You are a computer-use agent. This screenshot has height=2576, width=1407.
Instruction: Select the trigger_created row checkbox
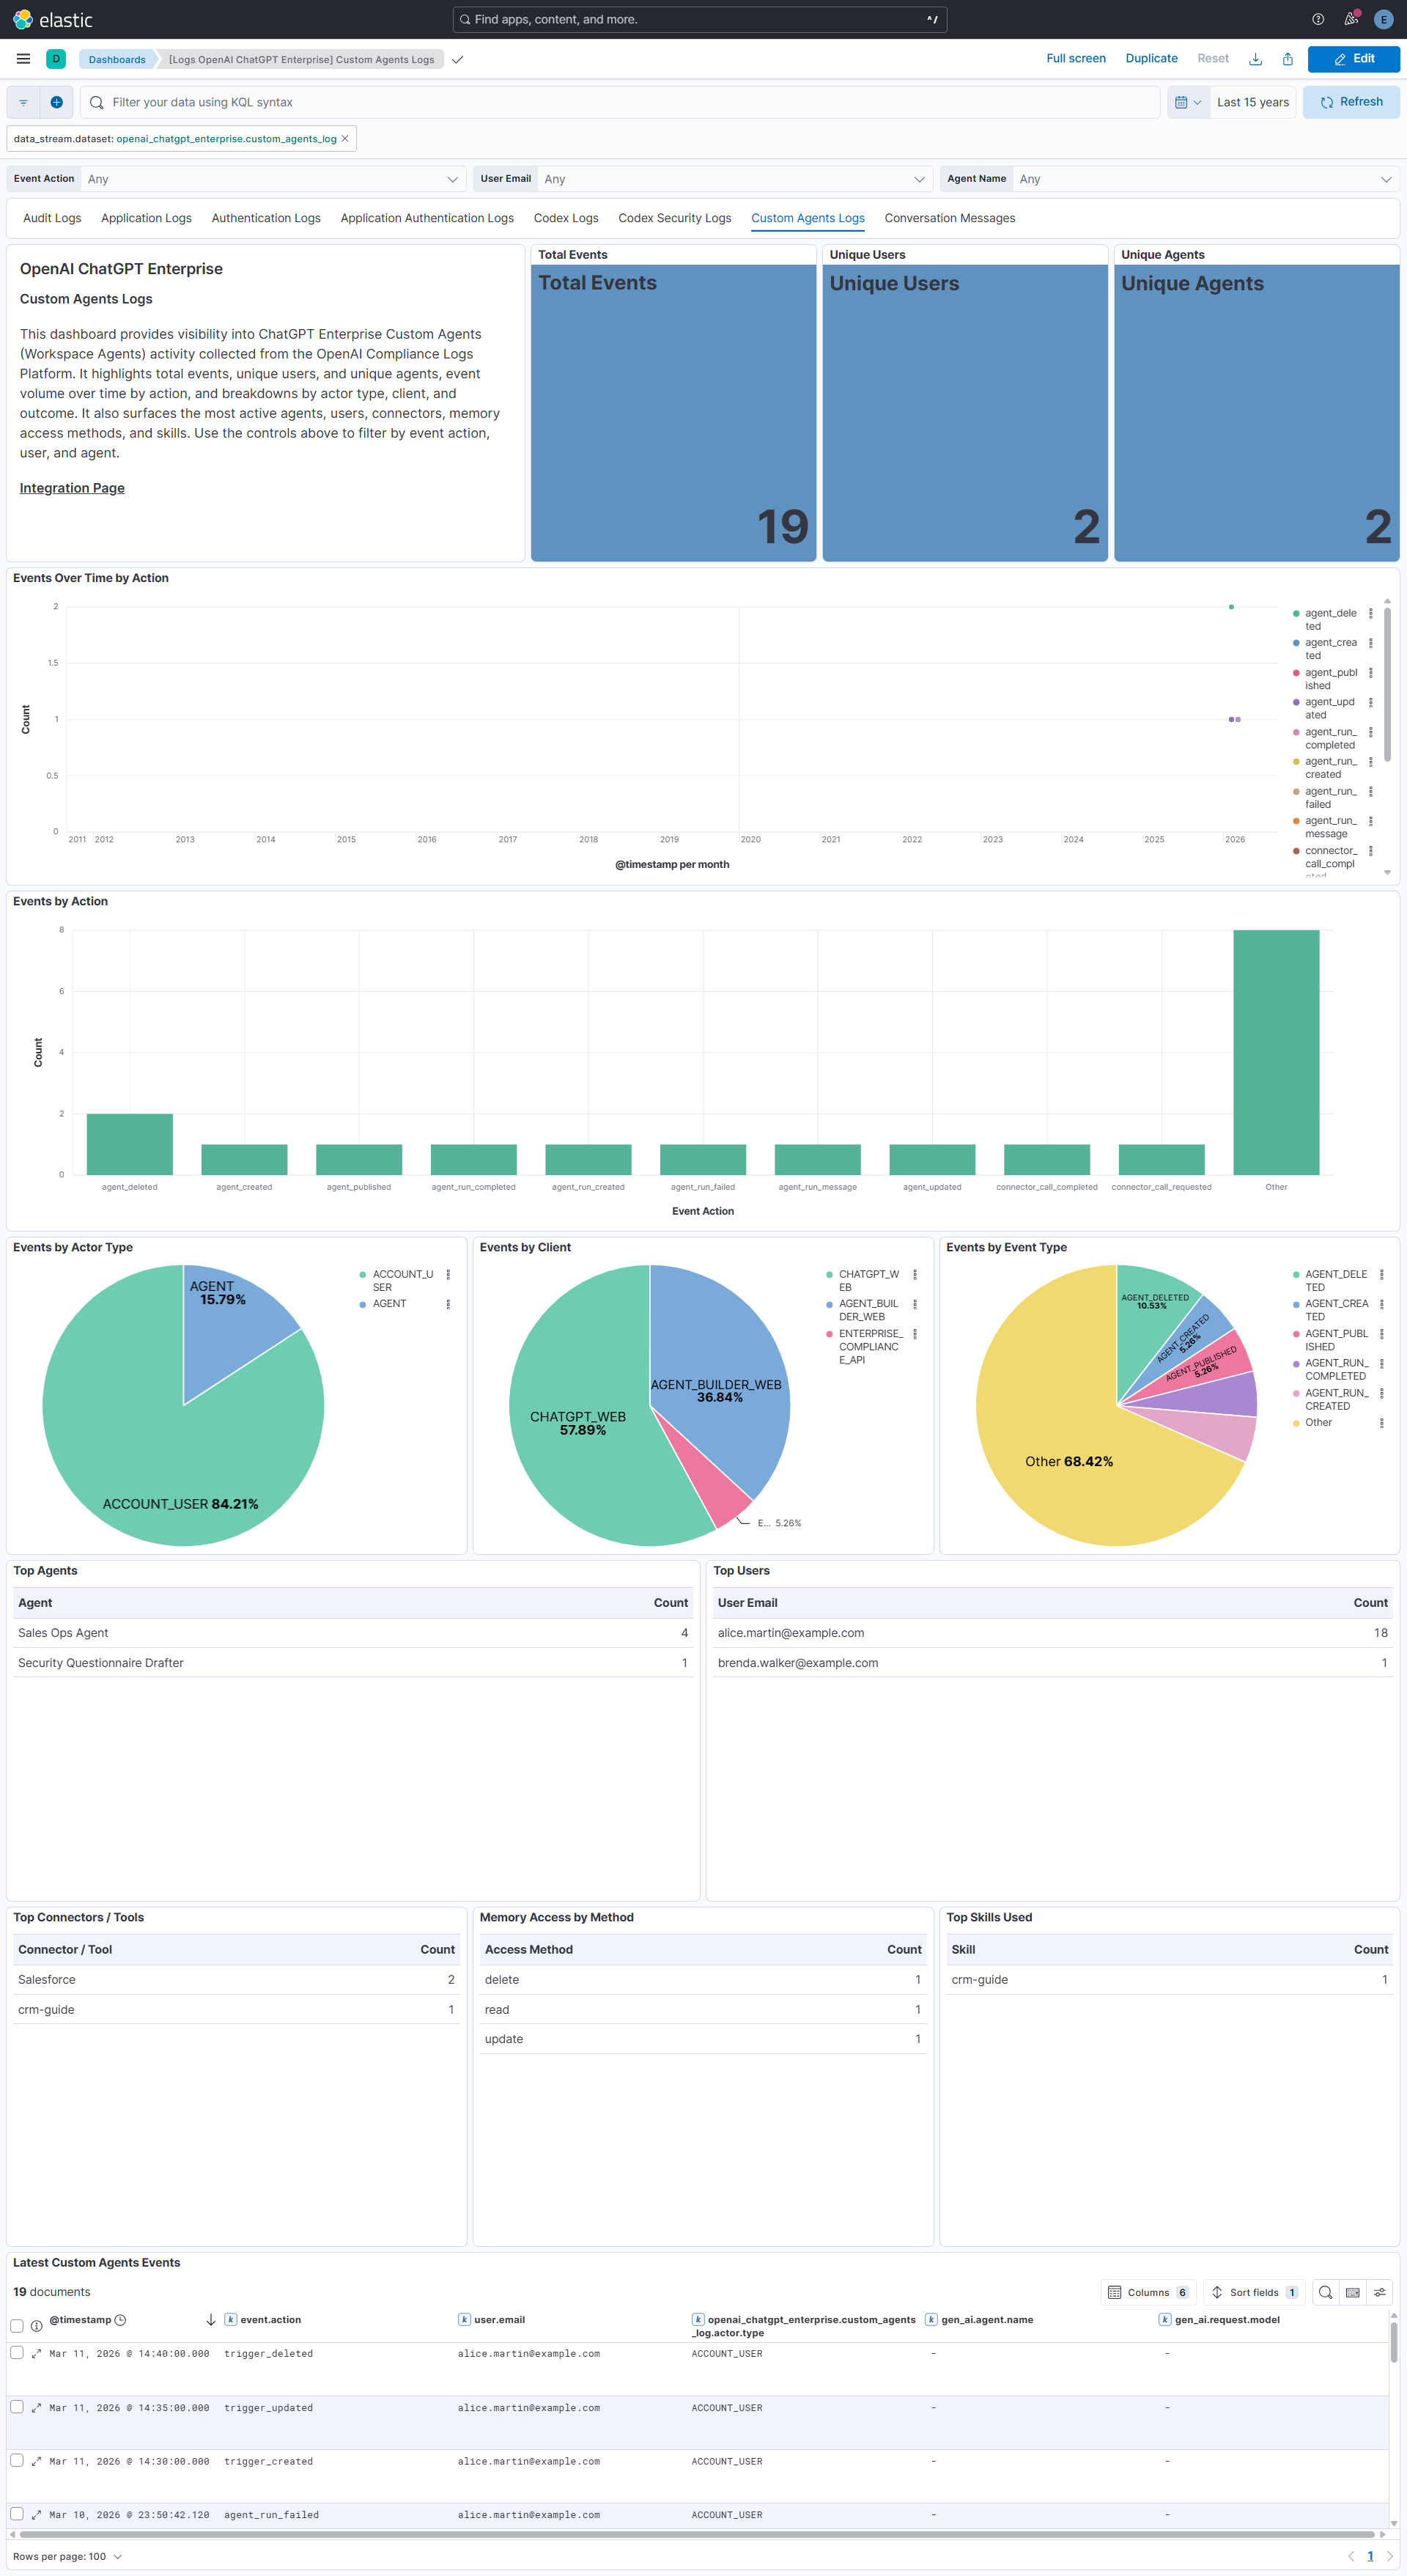tap(16, 2461)
